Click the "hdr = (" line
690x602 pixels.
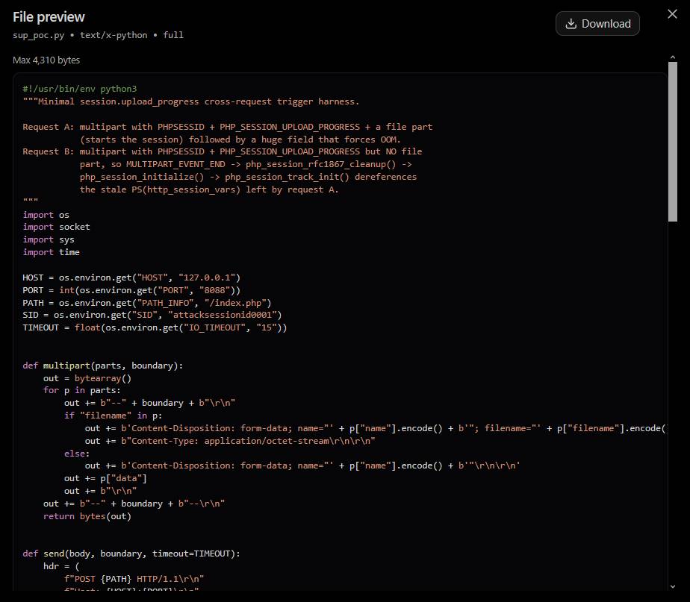click(x=61, y=566)
